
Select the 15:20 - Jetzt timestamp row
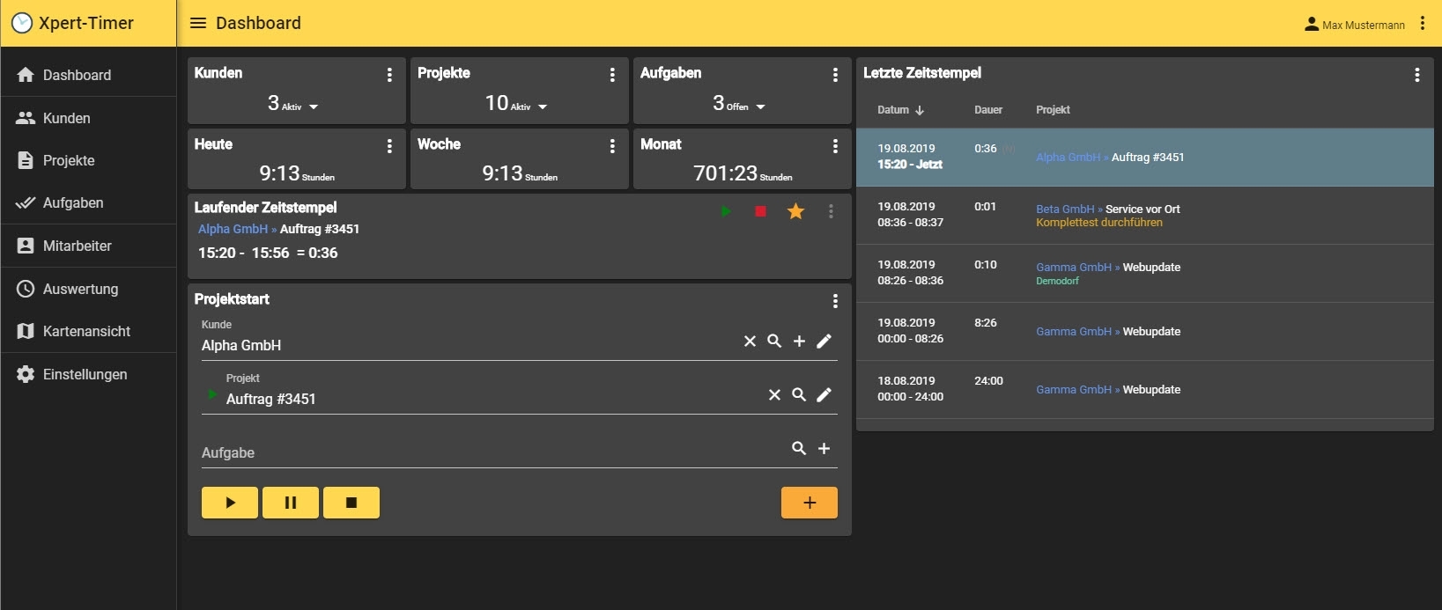click(x=1145, y=158)
